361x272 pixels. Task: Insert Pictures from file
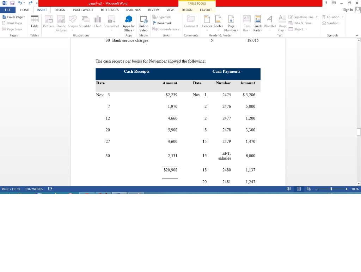click(49, 22)
